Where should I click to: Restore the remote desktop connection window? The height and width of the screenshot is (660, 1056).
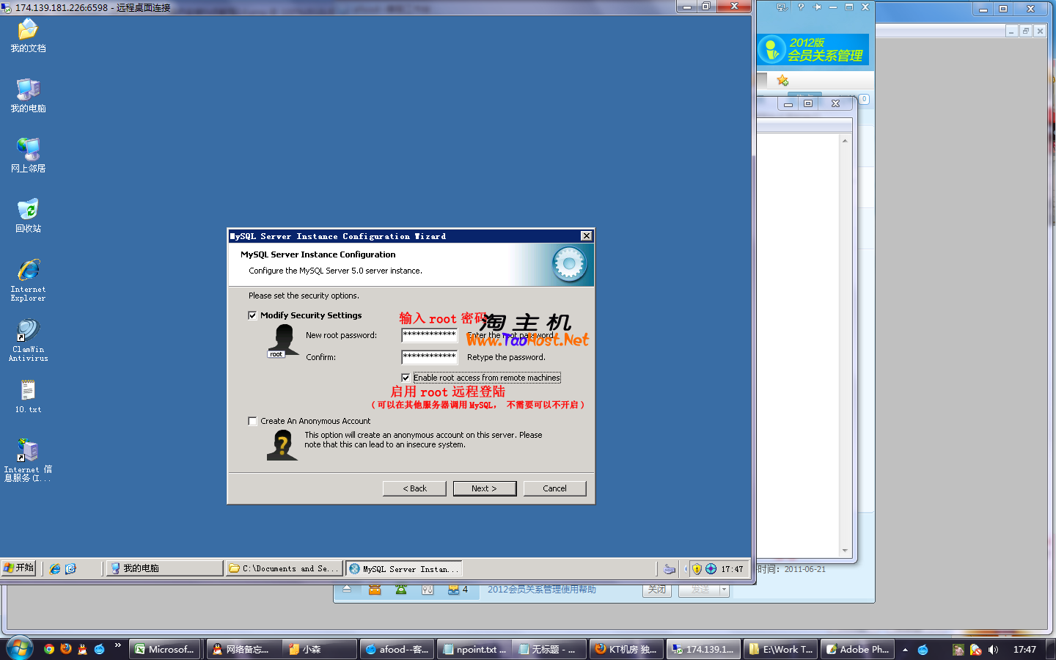[705, 7]
